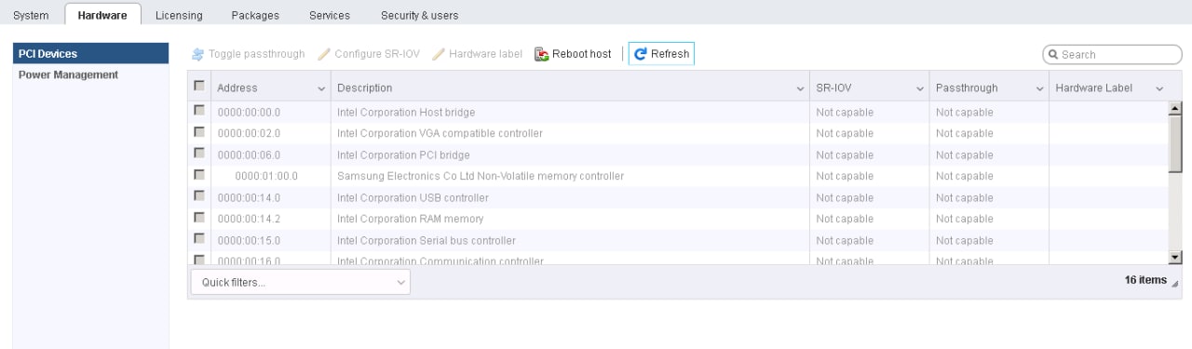Click the scrollbar down arrow
1192x349 pixels.
tap(1174, 258)
